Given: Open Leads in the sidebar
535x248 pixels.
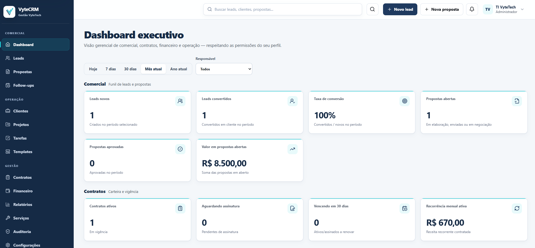Looking at the screenshot, I should pyautogui.click(x=35, y=58).
